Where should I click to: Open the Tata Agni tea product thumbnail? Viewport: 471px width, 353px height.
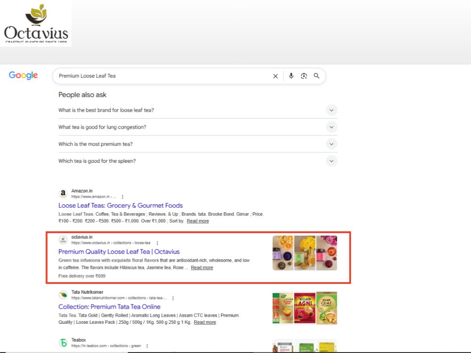pos(305,308)
